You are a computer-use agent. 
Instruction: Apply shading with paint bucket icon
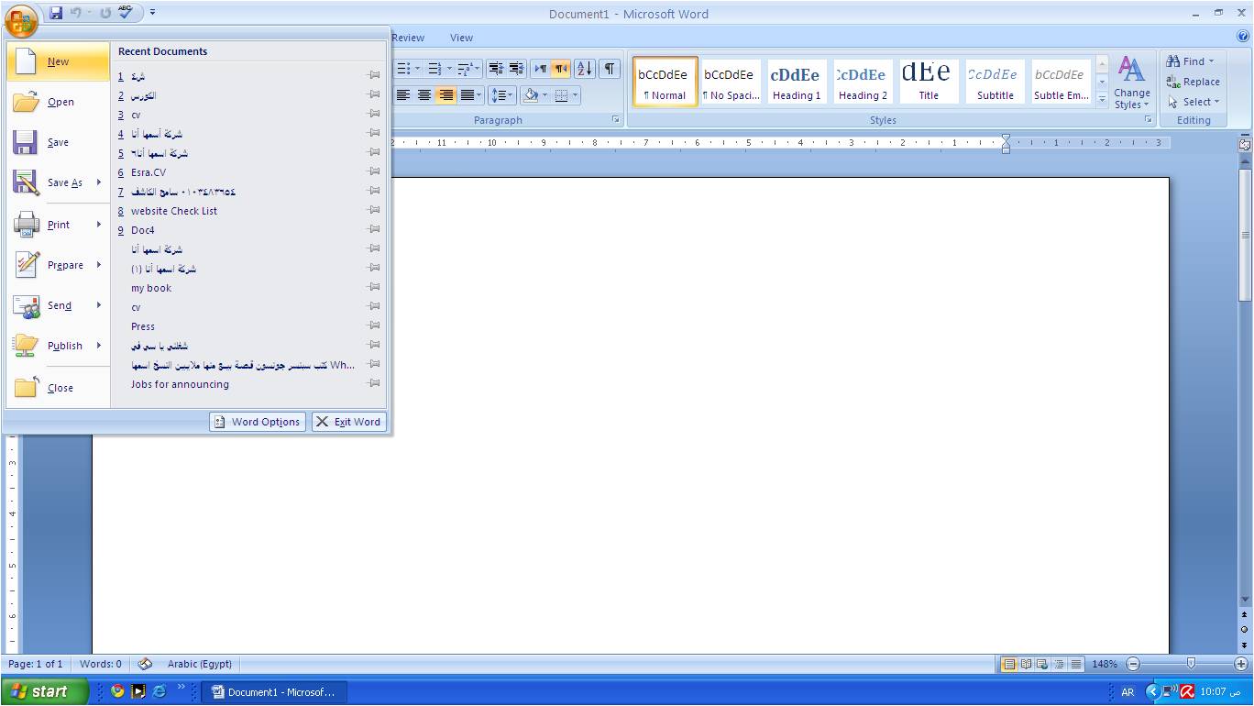pyautogui.click(x=530, y=95)
